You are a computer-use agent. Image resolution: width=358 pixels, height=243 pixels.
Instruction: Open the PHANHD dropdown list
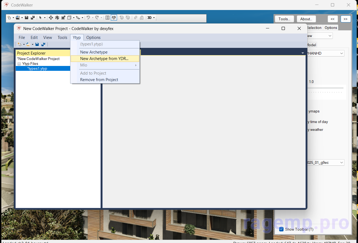tap(341, 54)
